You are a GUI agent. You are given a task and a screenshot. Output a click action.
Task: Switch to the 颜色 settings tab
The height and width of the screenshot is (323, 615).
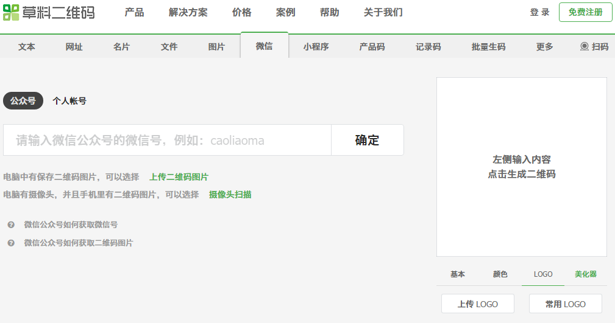pos(500,274)
